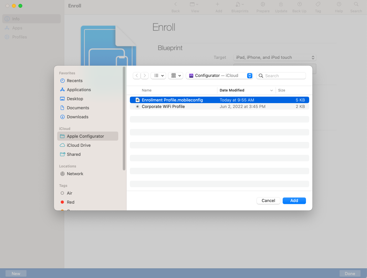The image size is (367, 278).
Task: Go back in file dialog
Action: [137, 76]
